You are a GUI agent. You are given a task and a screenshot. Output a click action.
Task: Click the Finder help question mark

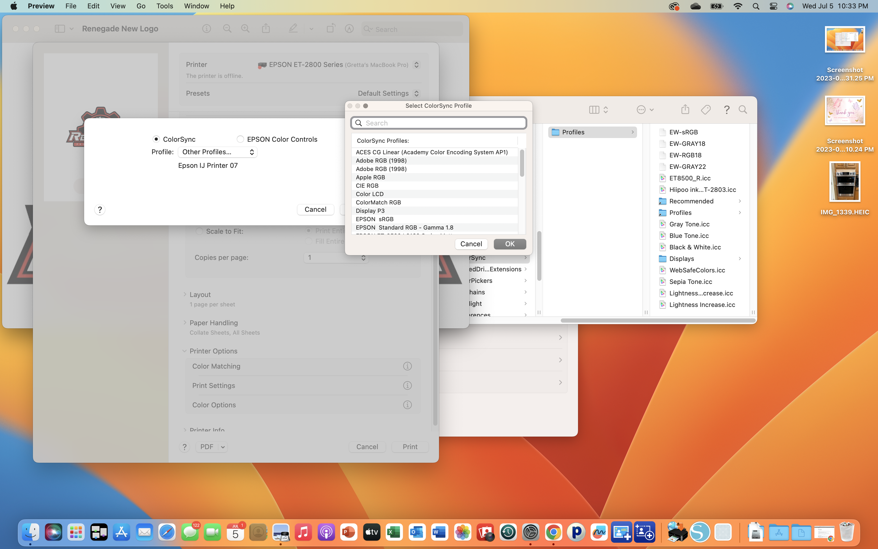pos(726,109)
